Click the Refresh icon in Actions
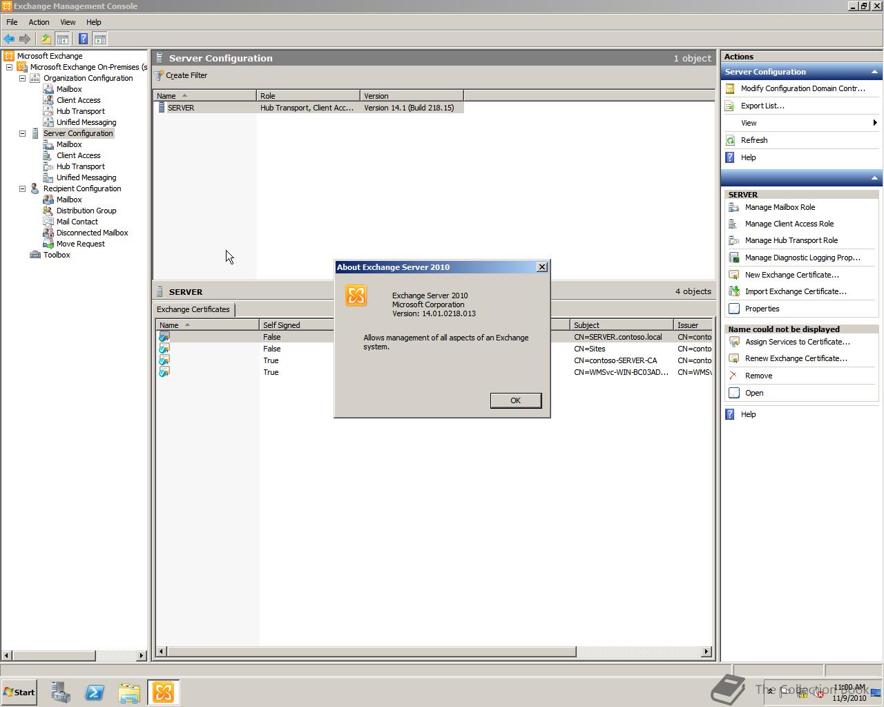The image size is (884, 707). (x=730, y=140)
